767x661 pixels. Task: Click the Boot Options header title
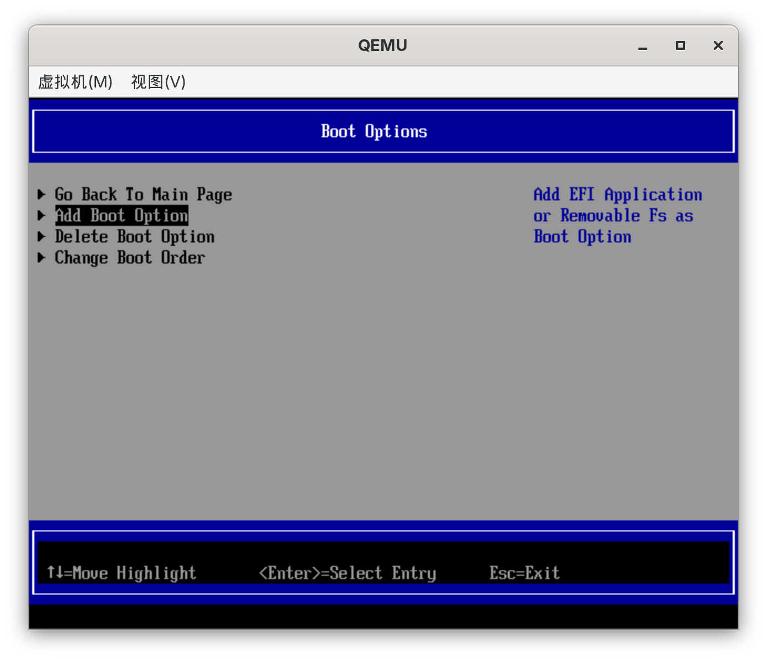[x=374, y=131]
